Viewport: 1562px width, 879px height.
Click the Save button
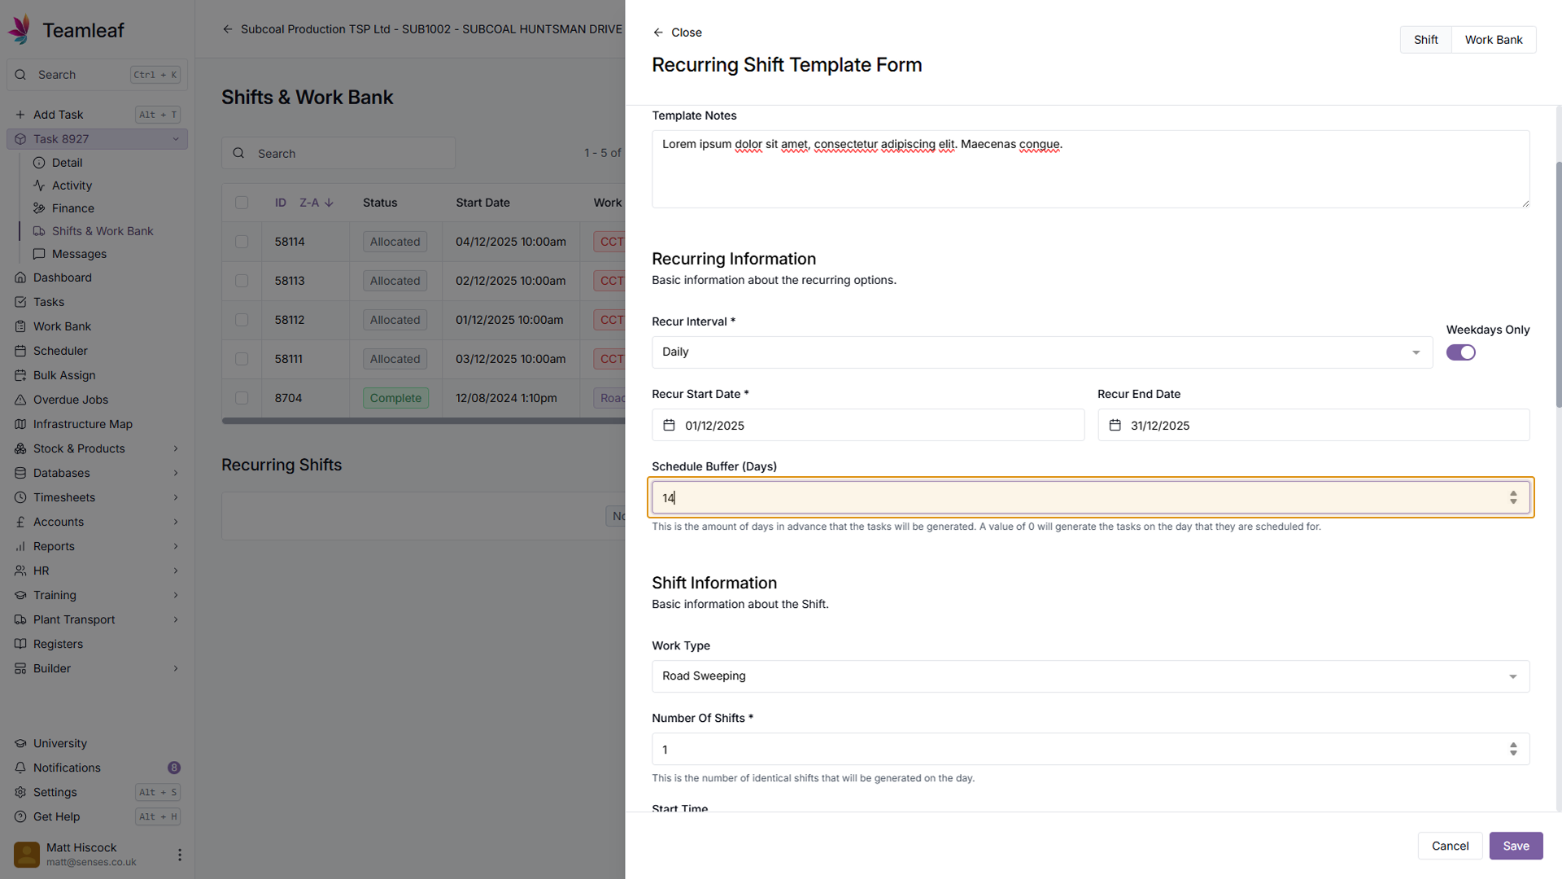tap(1515, 846)
